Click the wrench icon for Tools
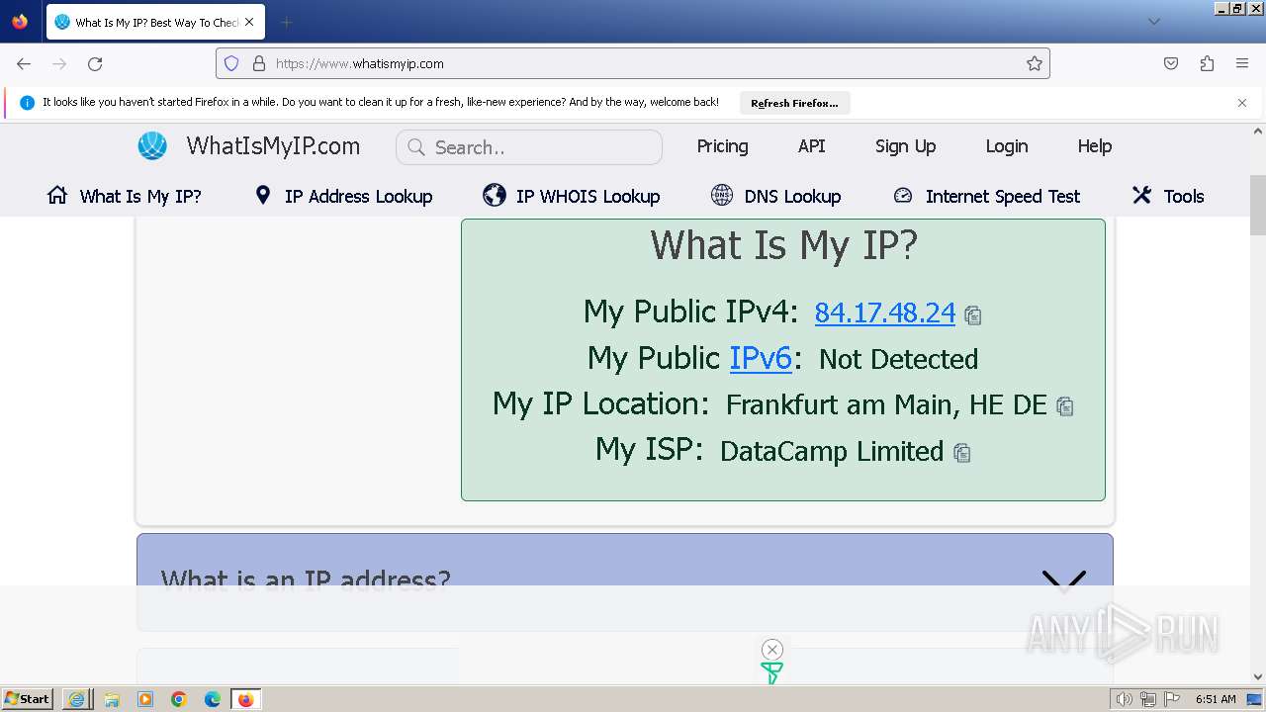Image resolution: width=1266 pixels, height=712 pixels. [x=1142, y=195]
